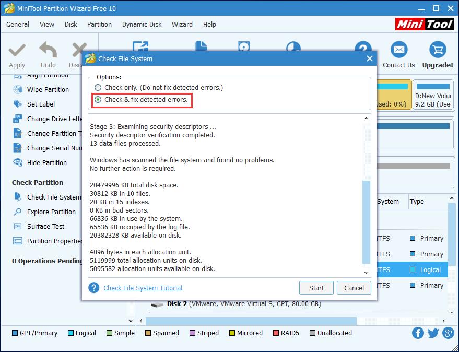Open the Help menu

pos(209,25)
